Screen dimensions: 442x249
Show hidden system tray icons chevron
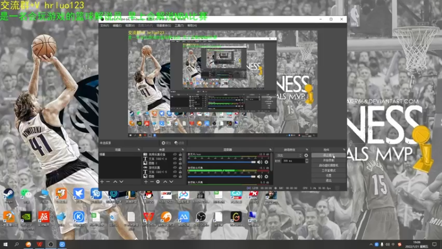(x=371, y=245)
